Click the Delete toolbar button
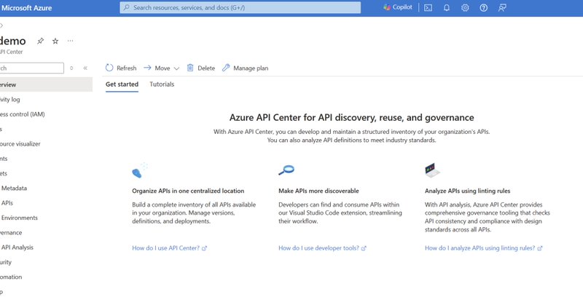583x305 pixels. pos(201,68)
